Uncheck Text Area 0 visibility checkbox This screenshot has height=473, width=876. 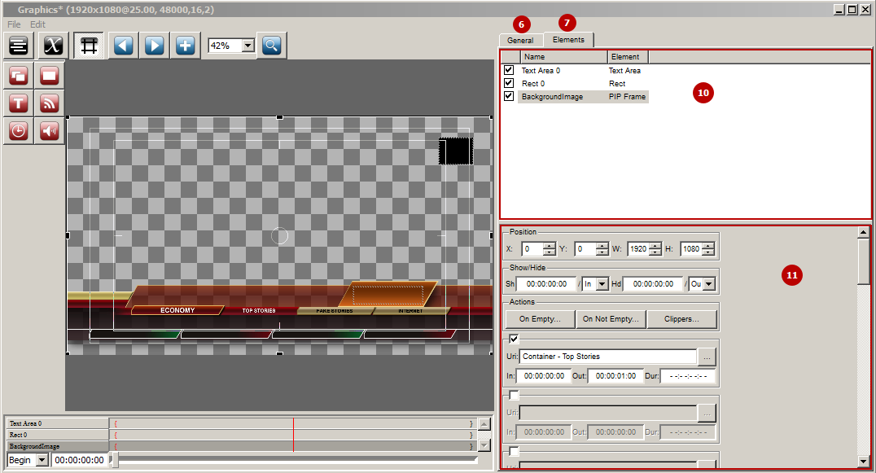click(x=508, y=70)
